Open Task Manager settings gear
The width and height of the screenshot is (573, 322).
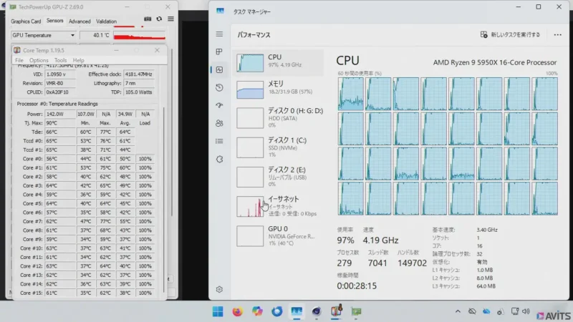pos(219,290)
